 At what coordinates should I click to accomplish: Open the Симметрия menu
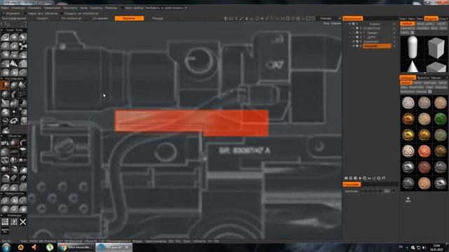pos(52,8)
